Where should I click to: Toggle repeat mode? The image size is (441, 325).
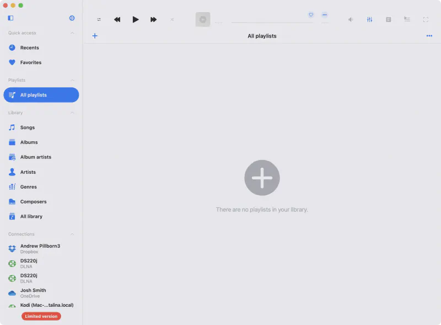[99, 19]
